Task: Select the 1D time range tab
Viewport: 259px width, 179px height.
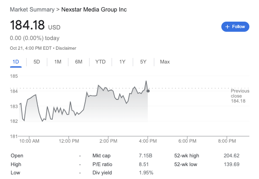Action: (16, 62)
